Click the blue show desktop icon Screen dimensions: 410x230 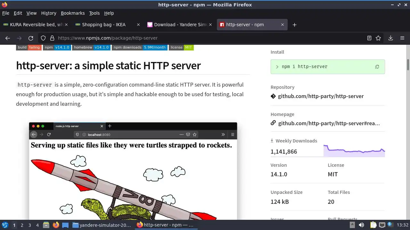pyautogui.click(x=65, y=225)
